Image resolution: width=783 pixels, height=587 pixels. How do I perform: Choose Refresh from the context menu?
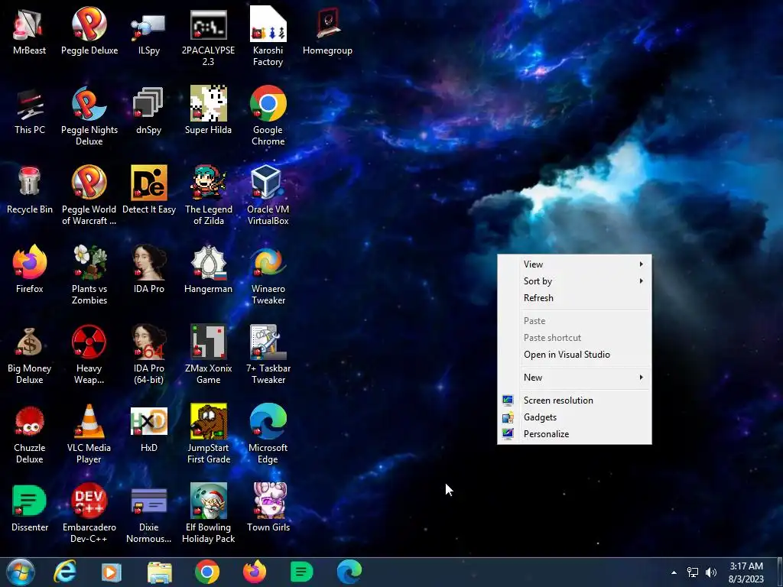574,298
